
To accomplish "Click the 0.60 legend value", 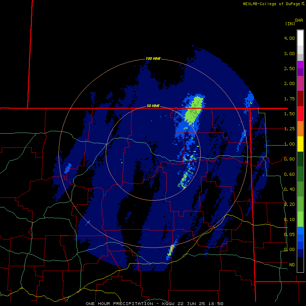I will click(x=289, y=174).
